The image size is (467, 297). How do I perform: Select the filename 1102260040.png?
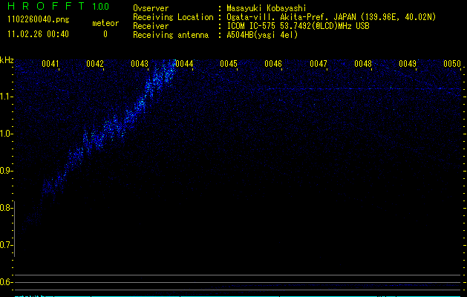point(39,19)
